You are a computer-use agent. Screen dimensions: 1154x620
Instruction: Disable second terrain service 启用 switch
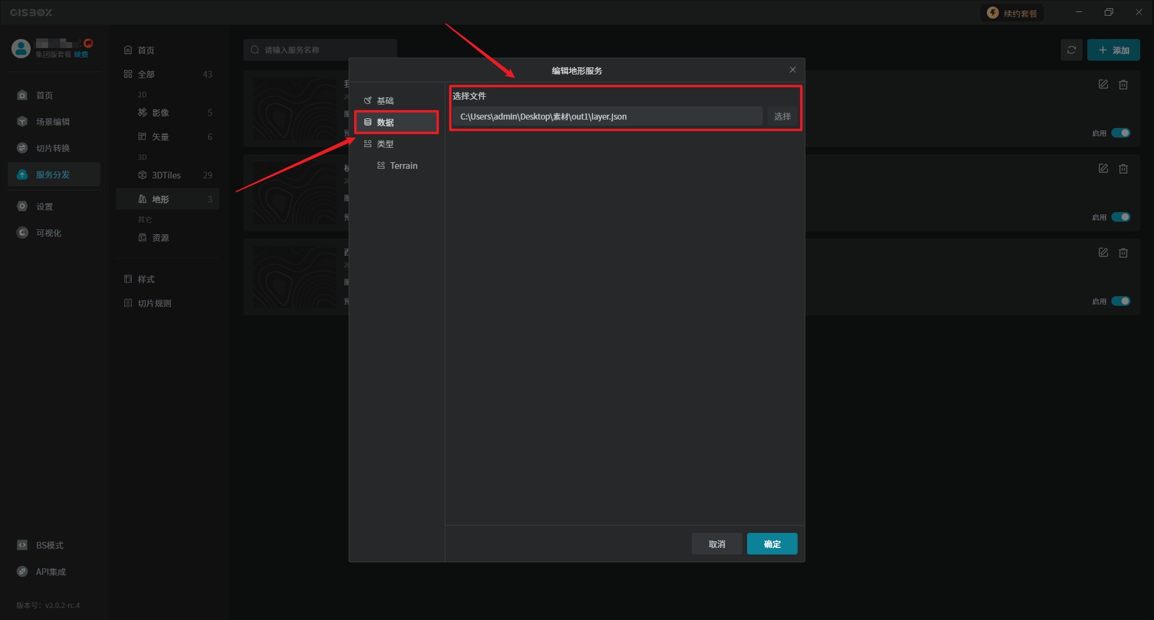tap(1120, 217)
